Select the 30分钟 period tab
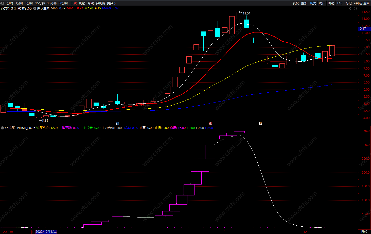Image resolution: width=371 pixels, height=234 pixels. [52, 3]
